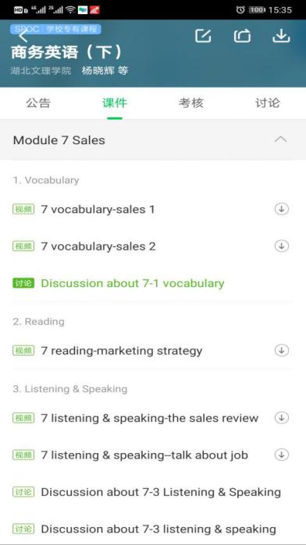Tap the alarm icon in status bar

coord(240,9)
